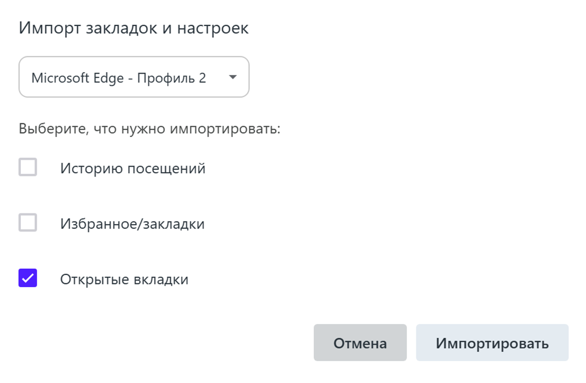Screen dimensions: 586x383
Task: Cancel the bookmark import dialog
Action: click(x=360, y=343)
